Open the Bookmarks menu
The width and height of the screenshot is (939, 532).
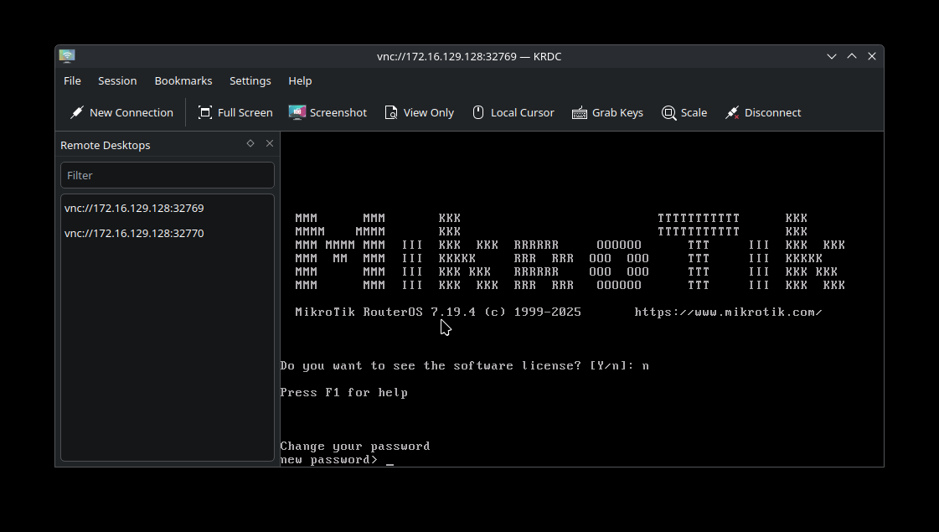[x=183, y=81]
